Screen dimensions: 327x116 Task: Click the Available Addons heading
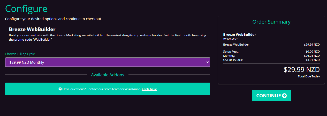pyautogui.click(x=108, y=75)
